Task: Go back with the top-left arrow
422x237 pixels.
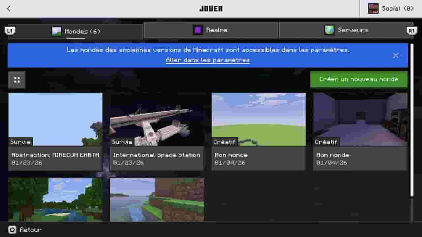Action: coord(9,9)
